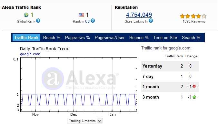Switch to the Pageviews % tab
Viewport: 218px width, 128px height.
point(77,37)
